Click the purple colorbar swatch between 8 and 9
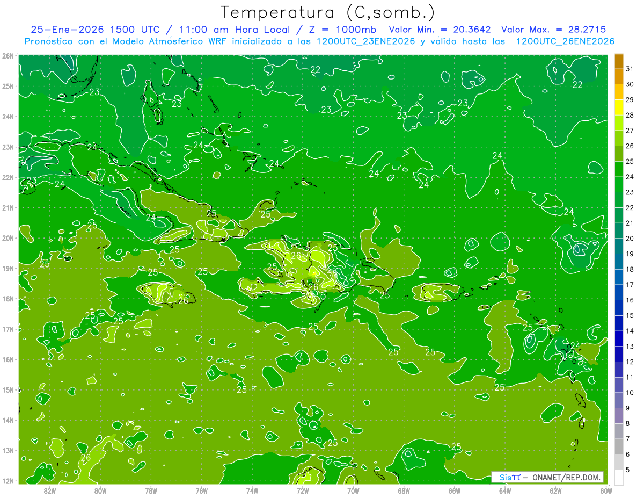The image size is (644, 498). tap(619, 416)
